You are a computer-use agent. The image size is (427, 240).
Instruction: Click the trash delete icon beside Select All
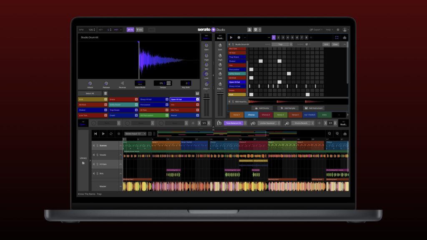(105, 93)
